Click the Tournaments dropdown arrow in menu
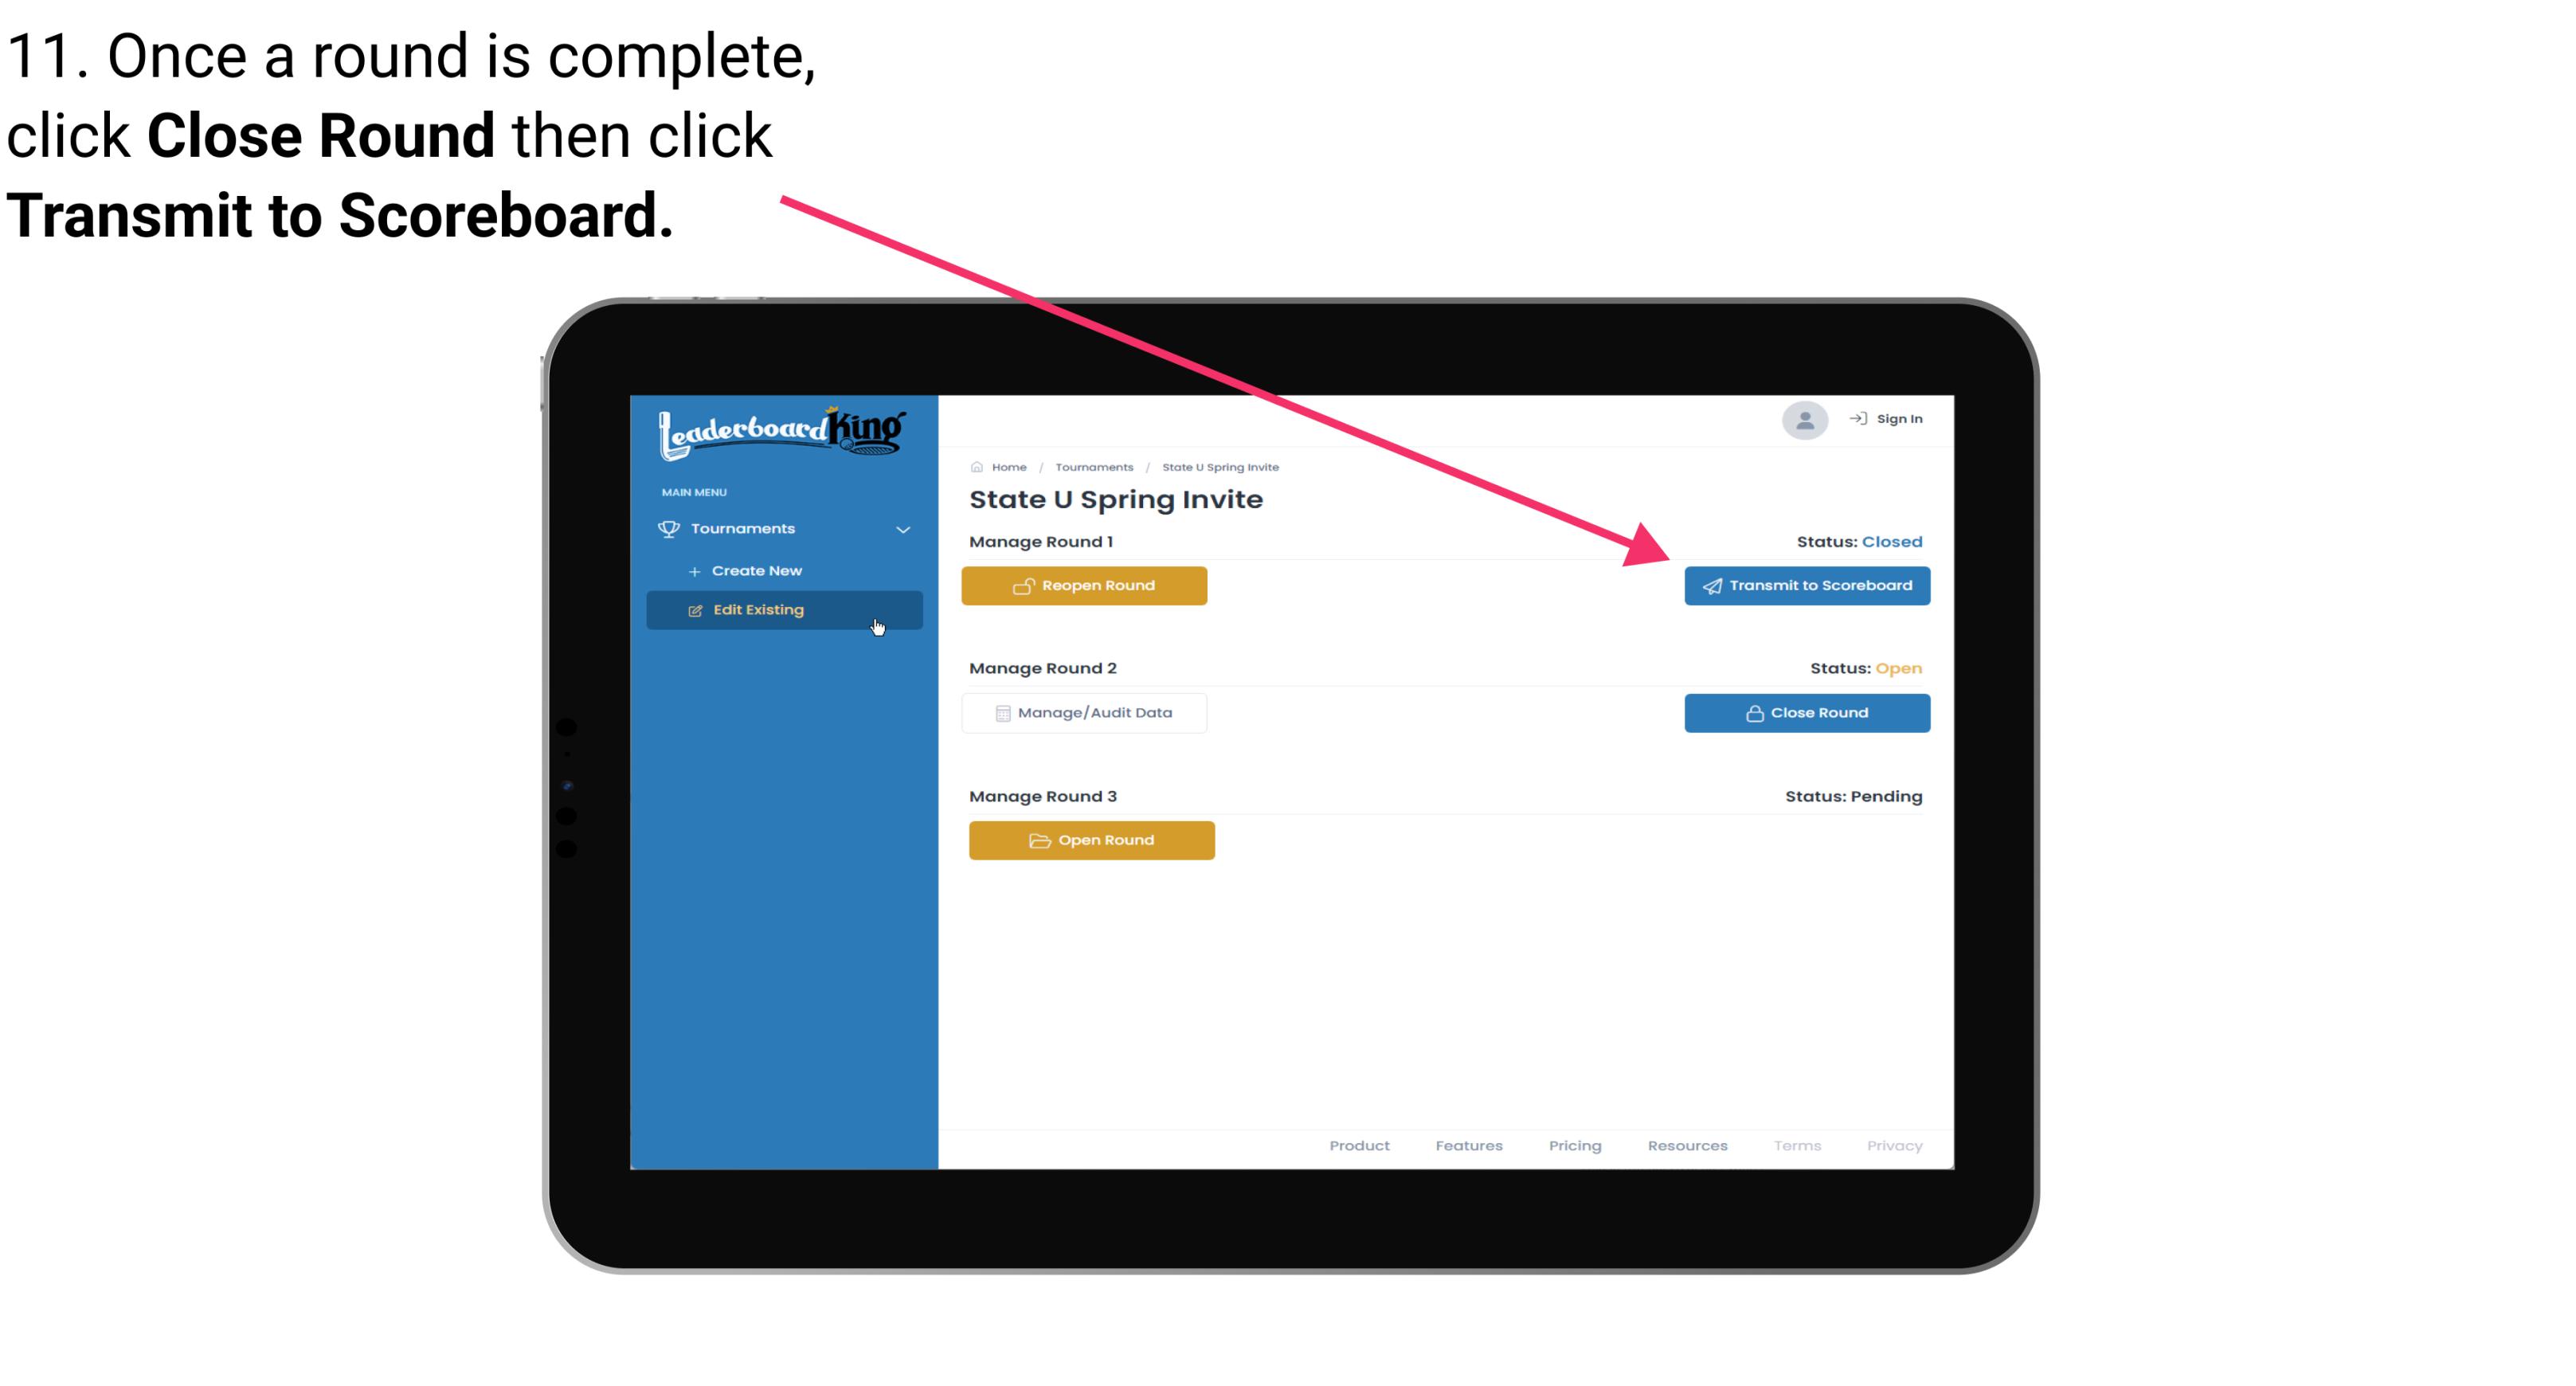This screenshot has height=1386, width=2576. (902, 529)
